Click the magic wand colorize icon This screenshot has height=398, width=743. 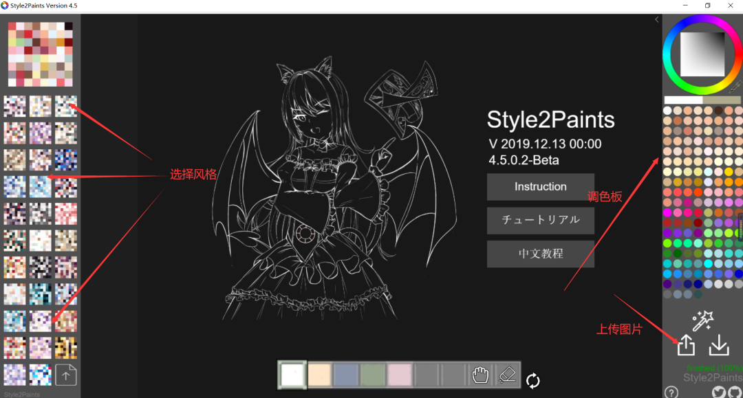point(702,320)
